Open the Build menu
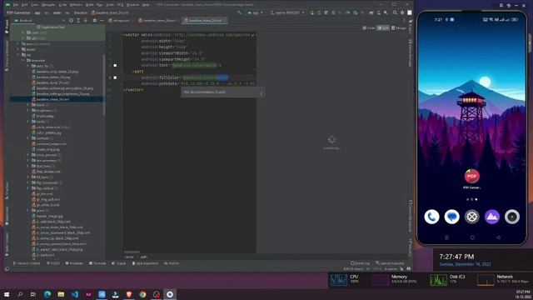Image resolution: width=533 pixels, height=300 pixels. pyautogui.click(x=90, y=5)
